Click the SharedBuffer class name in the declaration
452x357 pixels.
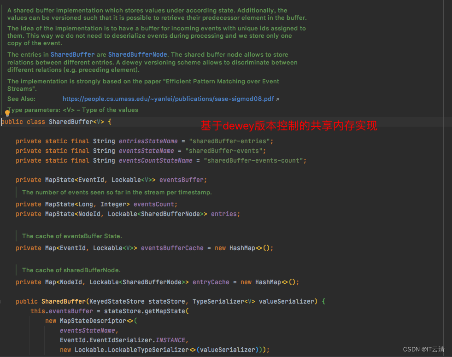[x=71, y=122]
